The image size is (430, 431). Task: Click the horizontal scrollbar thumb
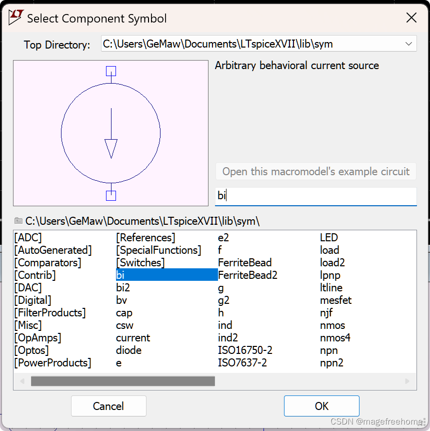[x=122, y=381]
